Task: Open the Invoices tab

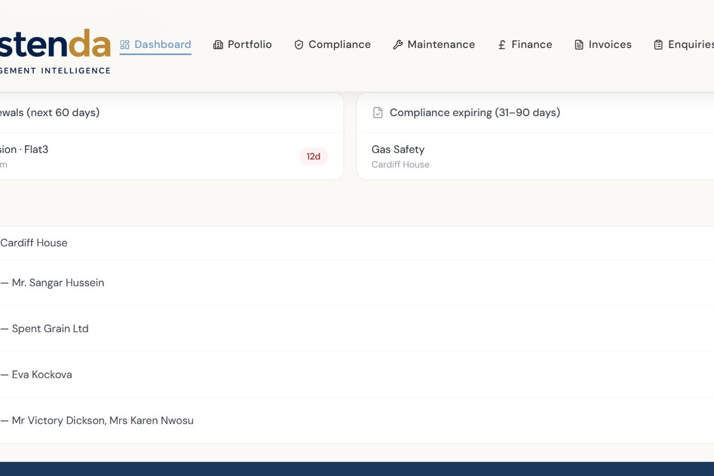Action: (x=603, y=45)
